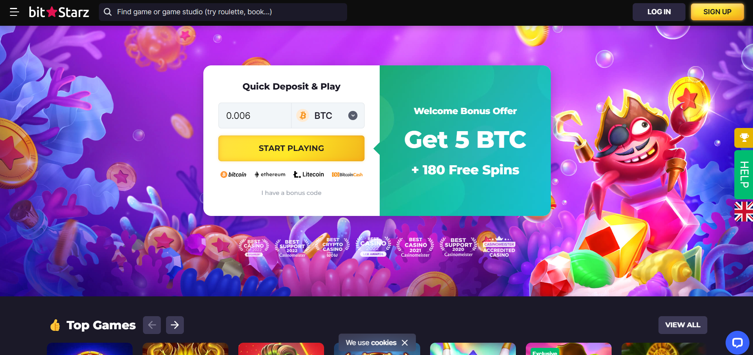
Task: Click the dropdown chevron next to BTC
Action: coord(353,115)
